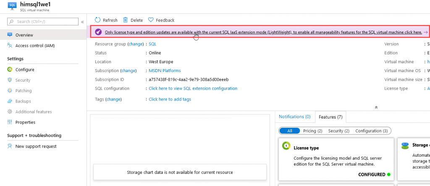Click the rocket icon in upgrade banner

(98, 32)
